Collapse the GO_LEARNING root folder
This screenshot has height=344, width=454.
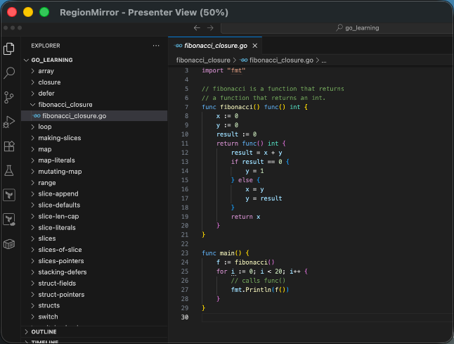[x=51, y=60]
